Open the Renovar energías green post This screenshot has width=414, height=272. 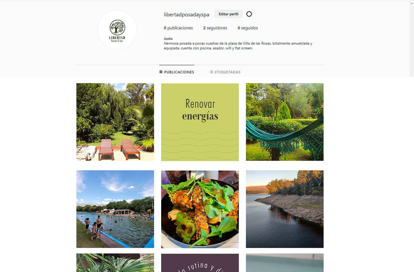tap(200, 122)
